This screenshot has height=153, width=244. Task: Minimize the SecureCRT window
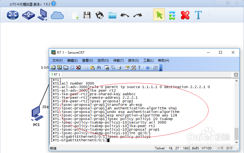point(208,53)
